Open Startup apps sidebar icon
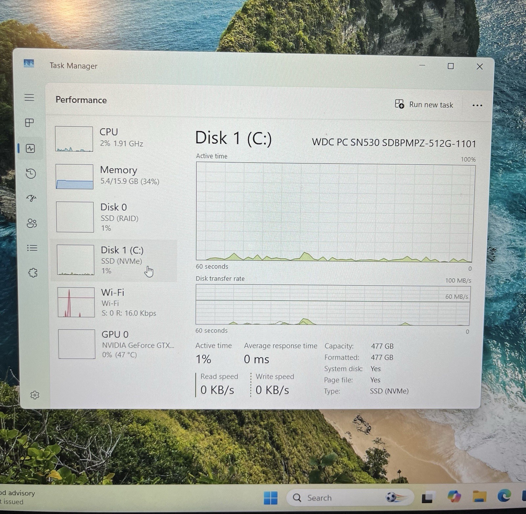 point(31,198)
